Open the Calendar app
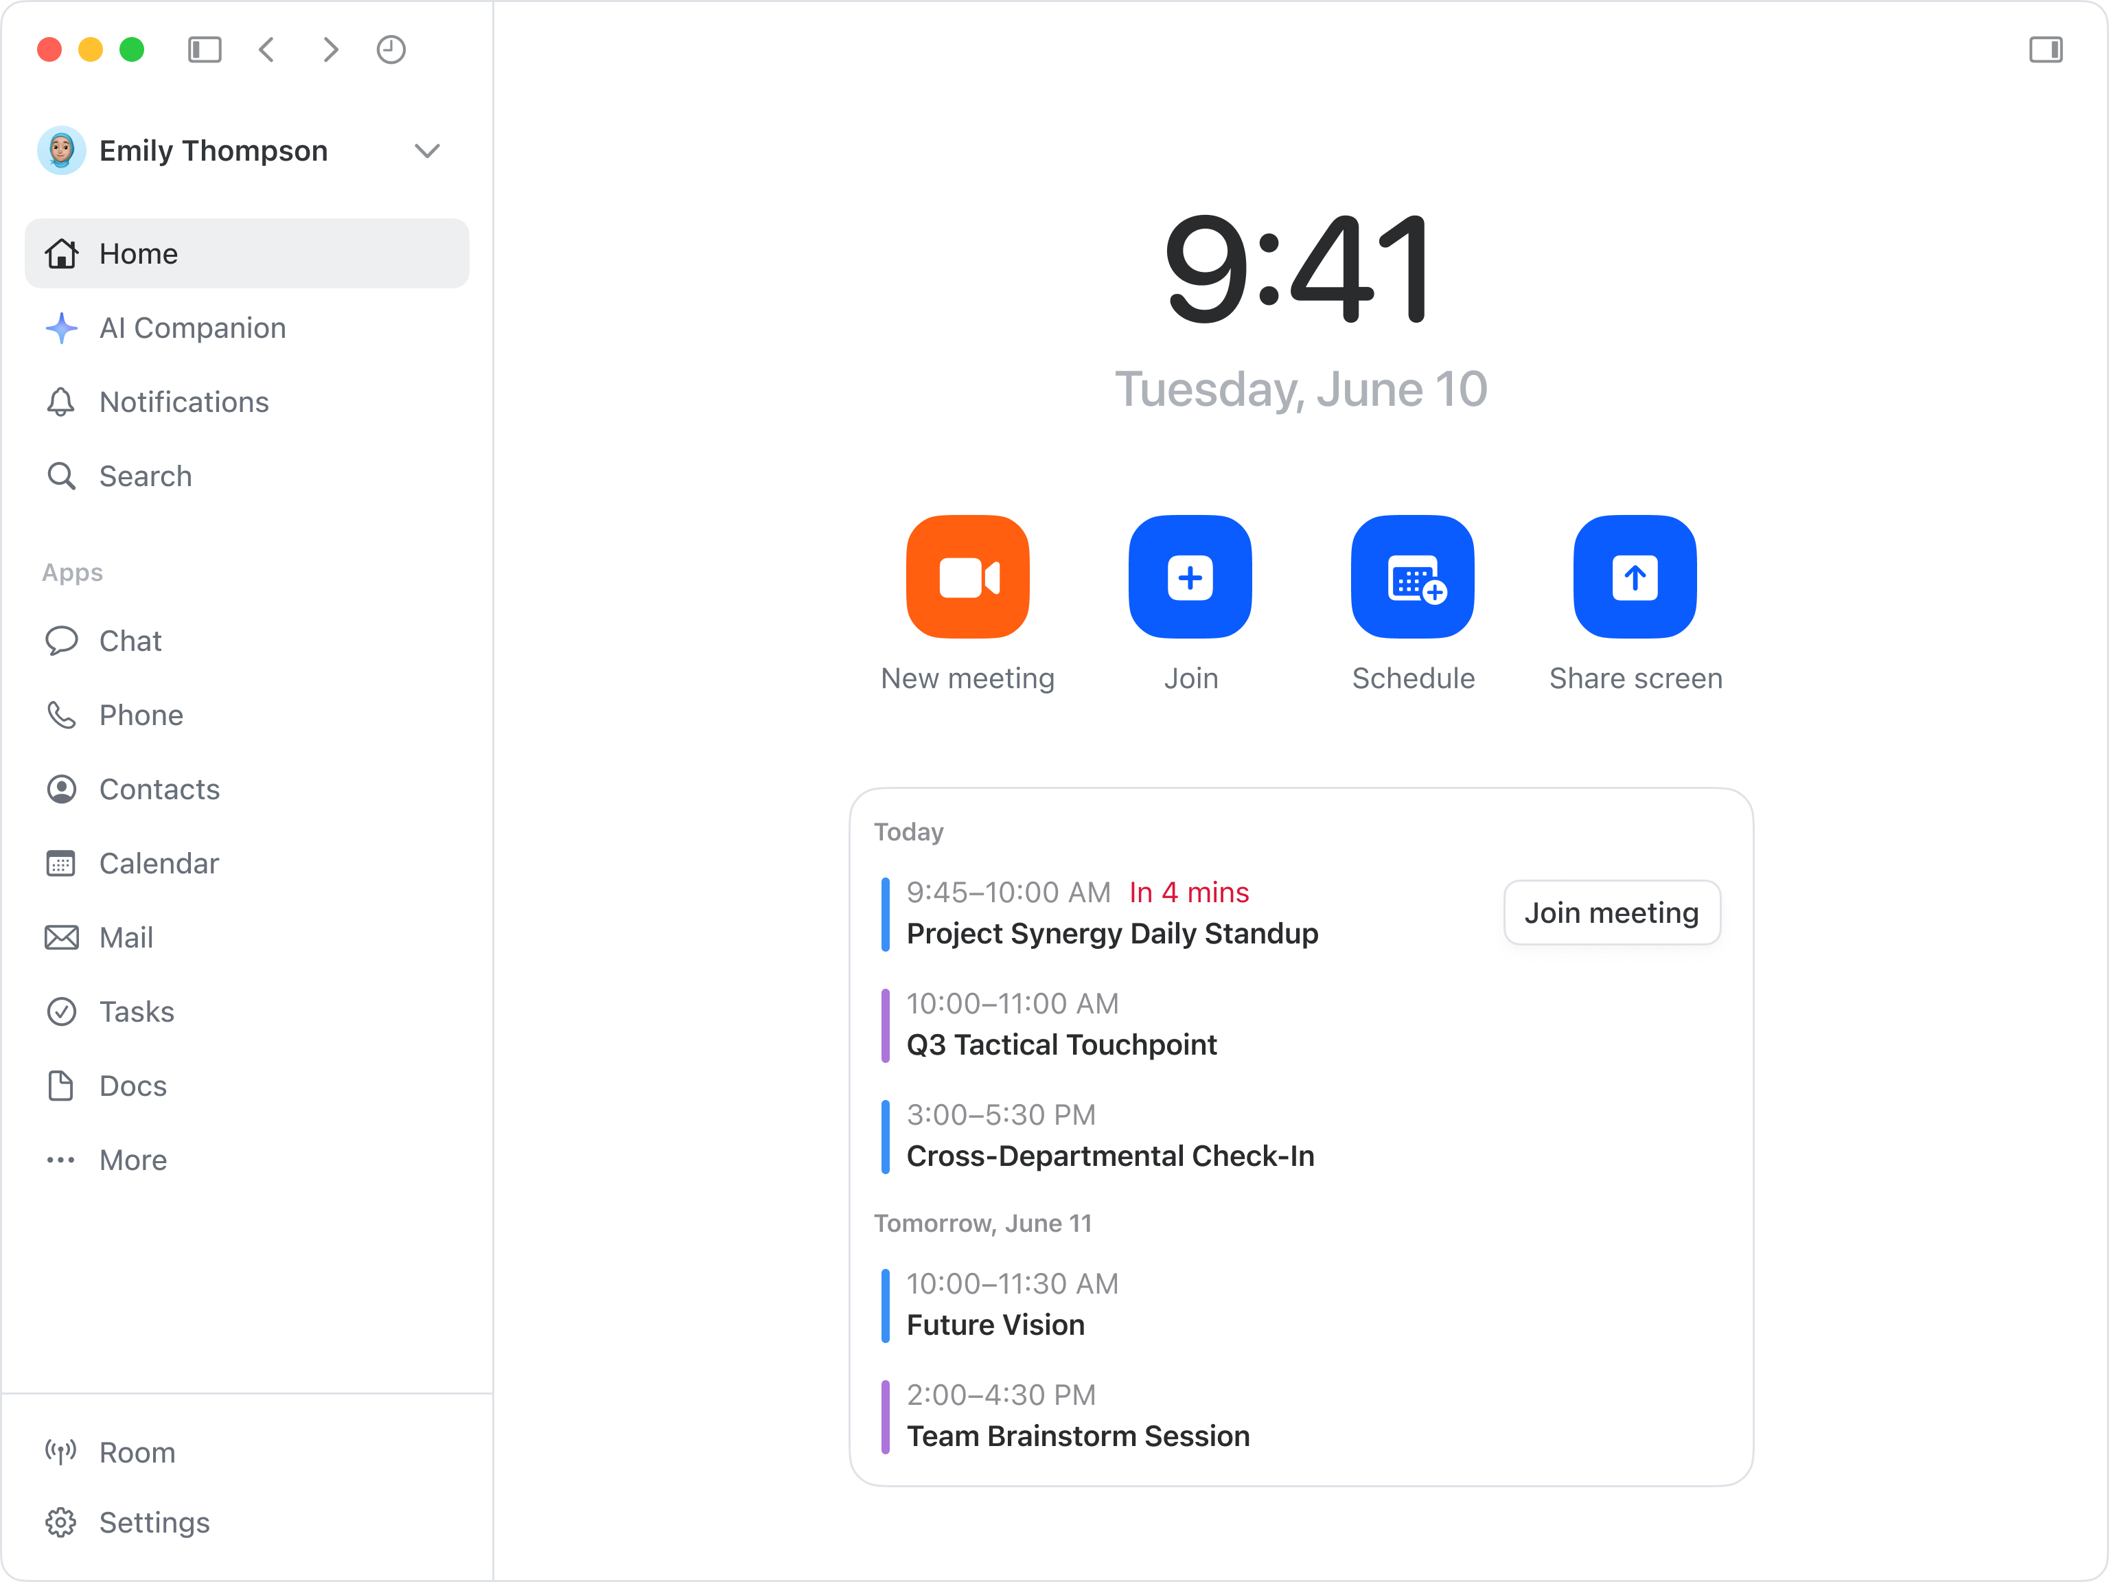The image size is (2109, 1582). coord(159,863)
